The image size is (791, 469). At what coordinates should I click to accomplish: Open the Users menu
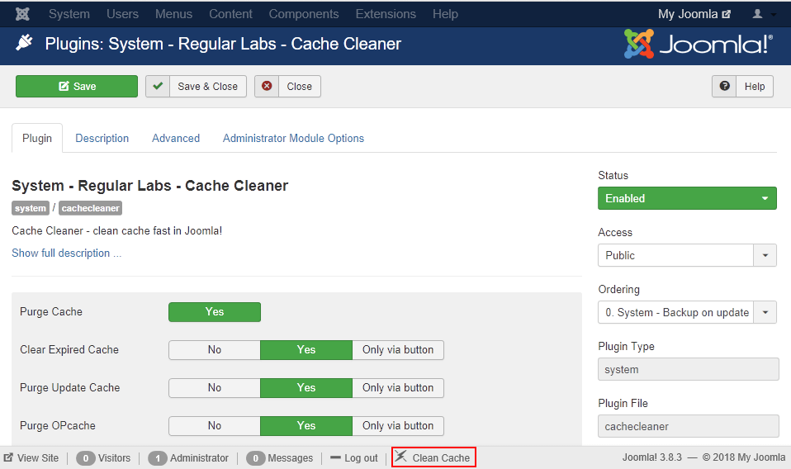122,14
